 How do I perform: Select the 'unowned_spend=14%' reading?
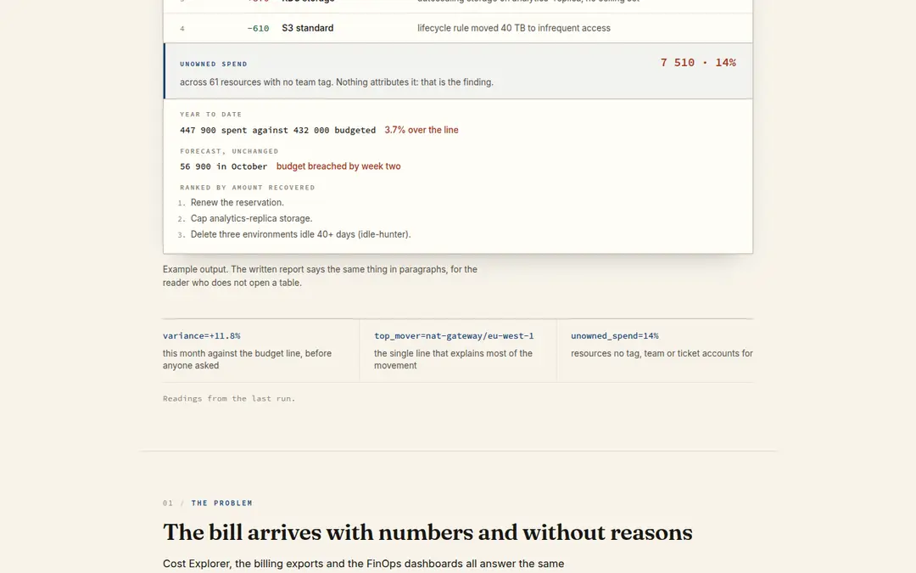tap(615, 335)
